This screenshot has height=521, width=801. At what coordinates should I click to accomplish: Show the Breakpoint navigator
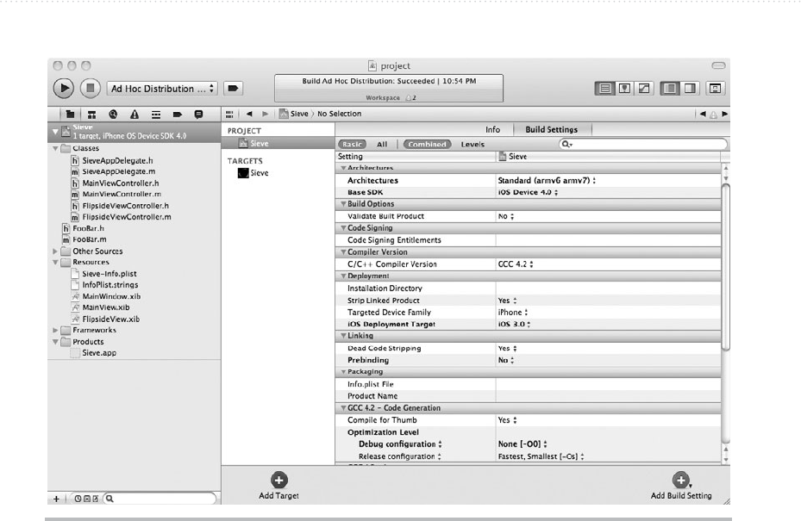click(178, 115)
